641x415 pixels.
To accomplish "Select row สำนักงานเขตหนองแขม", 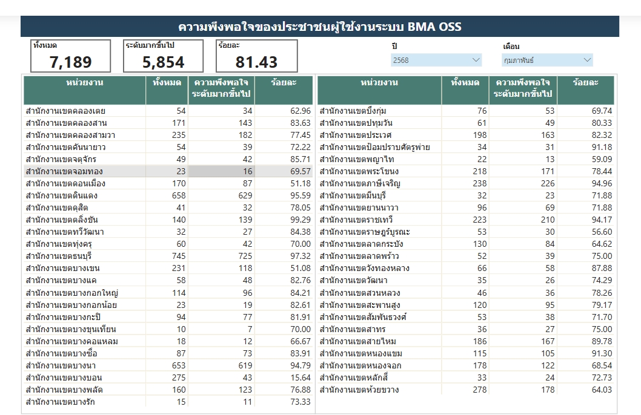I will point(466,353).
